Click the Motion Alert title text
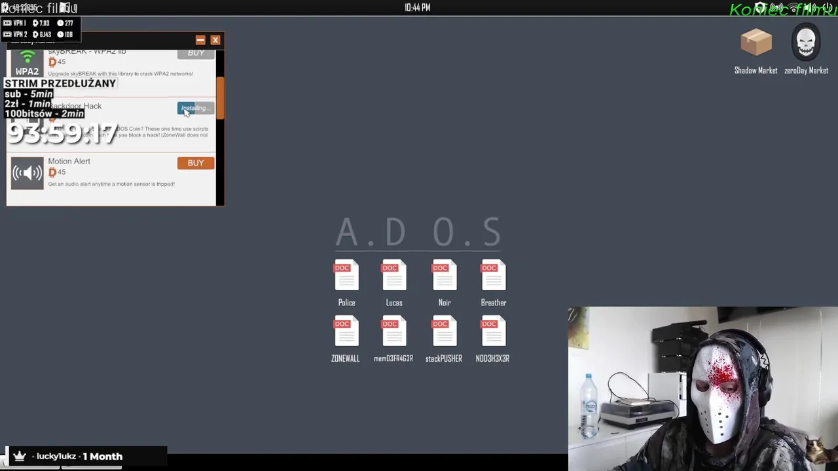Image resolution: width=838 pixels, height=471 pixels. point(69,162)
